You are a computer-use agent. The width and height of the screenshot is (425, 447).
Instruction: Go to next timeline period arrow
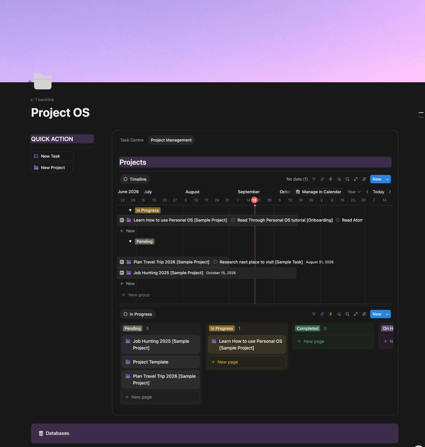[390, 192]
